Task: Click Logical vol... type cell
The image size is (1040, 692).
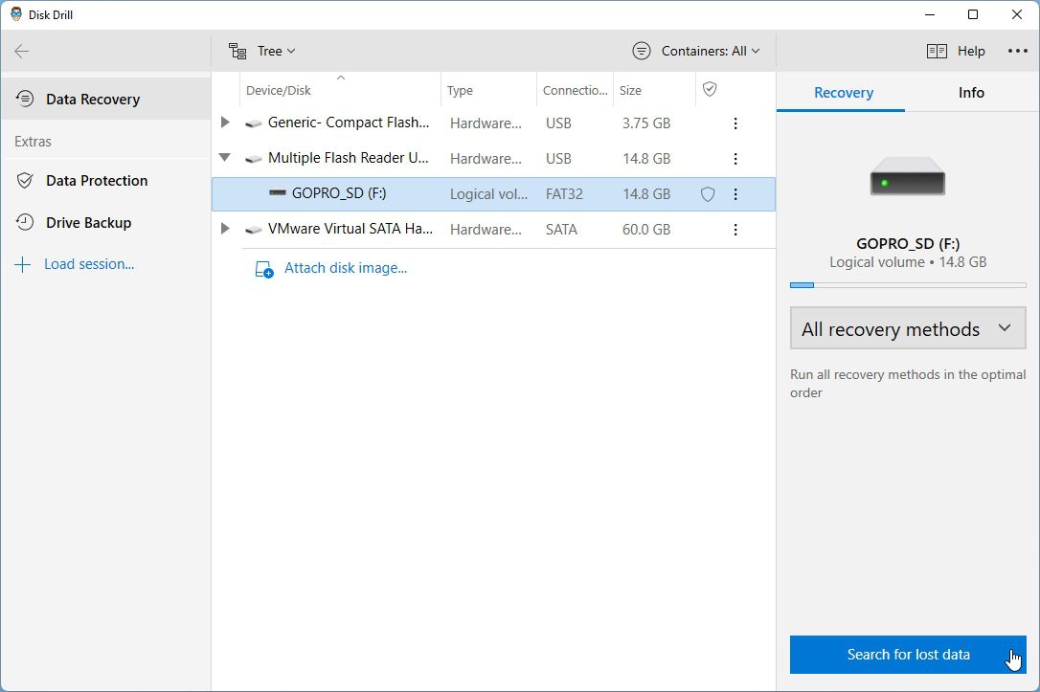Action: (x=488, y=194)
